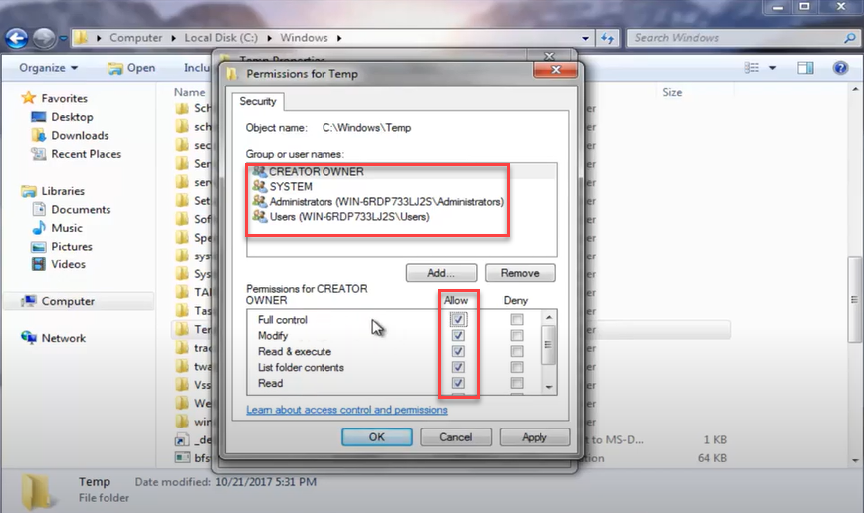864x513 pixels.
Task: Click the Cancel button
Action: point(455,437)
